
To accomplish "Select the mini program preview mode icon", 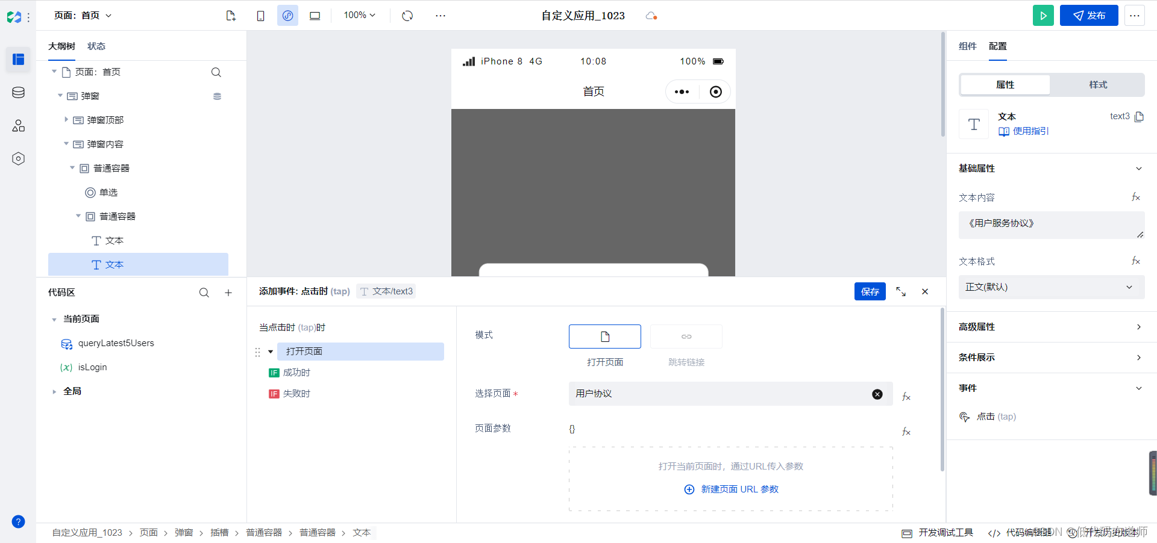I will [288, 16].
